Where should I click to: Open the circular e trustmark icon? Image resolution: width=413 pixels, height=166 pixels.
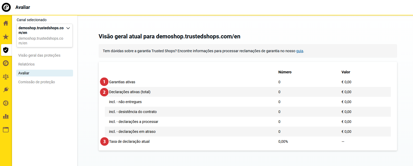pos(6,63)
